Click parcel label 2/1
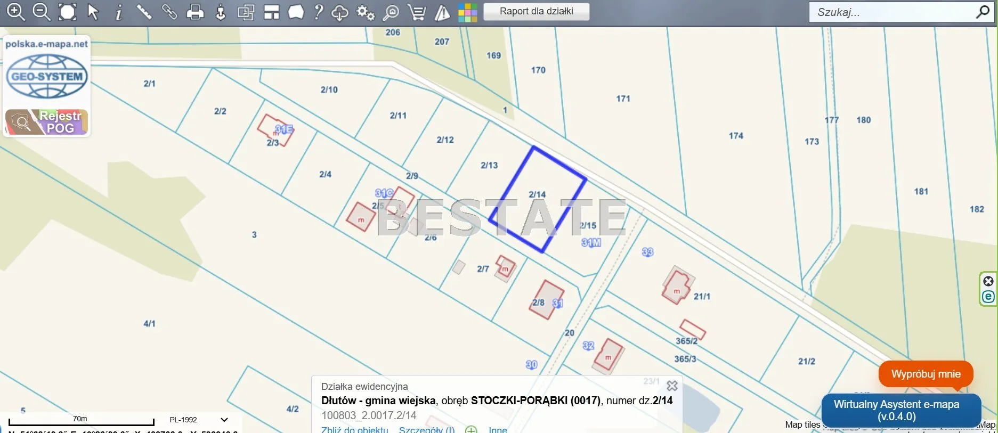The width and height of the screenshot is (998, 433). tap(150, 83)
